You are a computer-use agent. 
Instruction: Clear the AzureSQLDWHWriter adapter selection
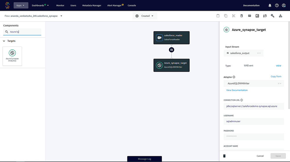pos(278,83)
